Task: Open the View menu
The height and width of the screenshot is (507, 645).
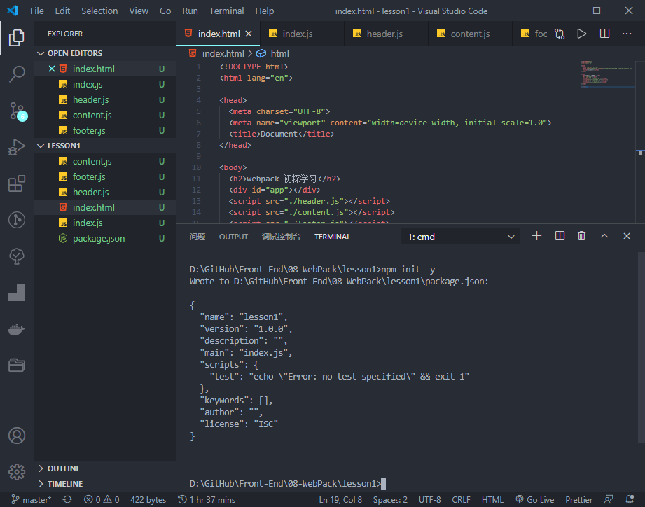Action: [x=139, y=11]
